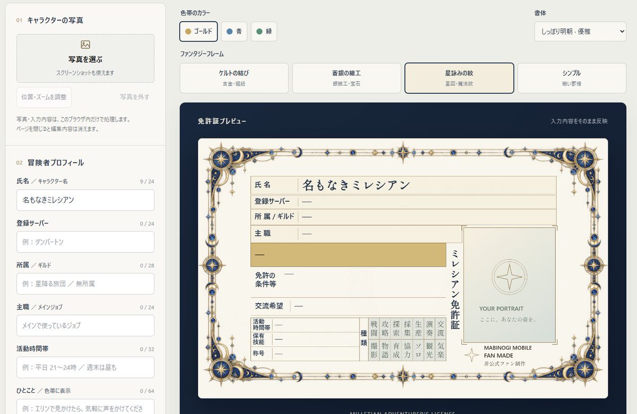The width and height of the screenshot is (637, 414).
Task: Click the 主職 main job field
Action: 85,325
